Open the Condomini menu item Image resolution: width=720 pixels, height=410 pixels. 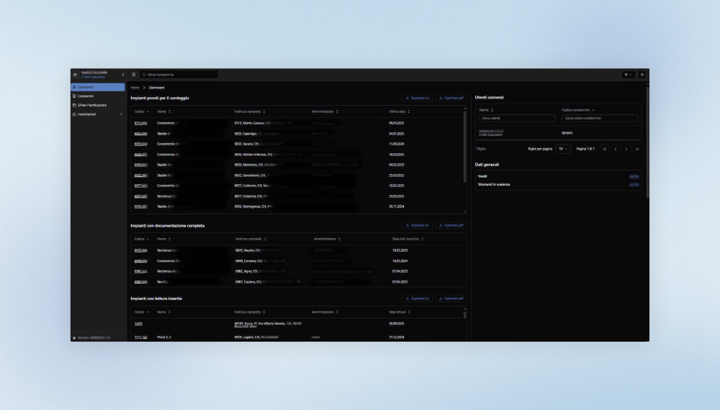(98, 96)
